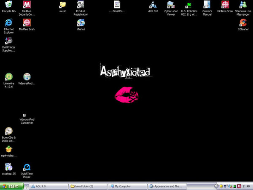Click the Start button
Image resolution: width=253 pixels, height=190 pixels.
click(x=12, y=186)
